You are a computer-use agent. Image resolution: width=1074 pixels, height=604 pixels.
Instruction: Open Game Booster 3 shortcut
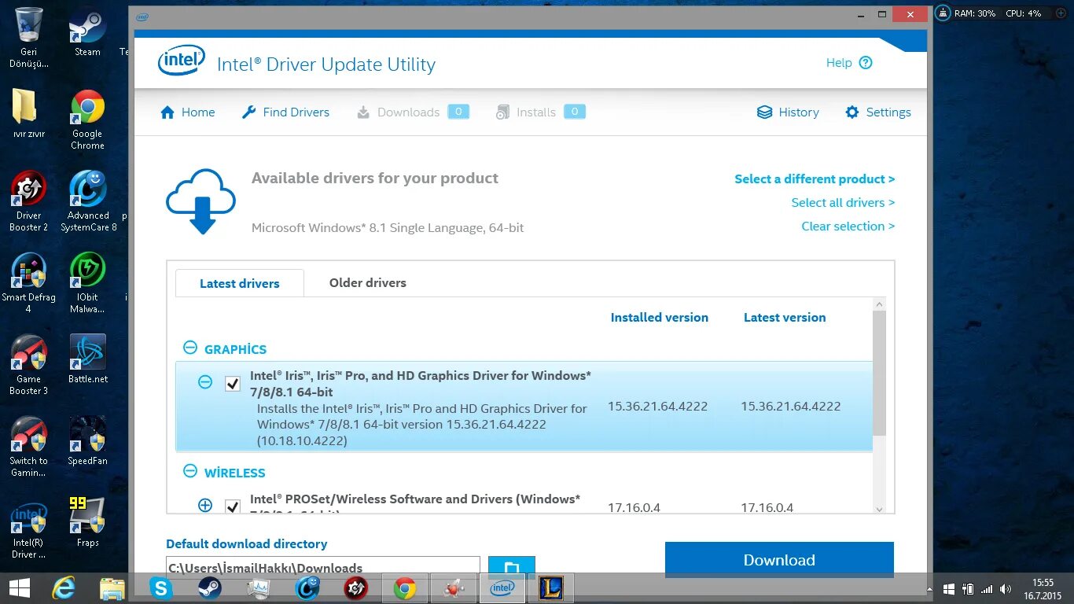(29, 365)
